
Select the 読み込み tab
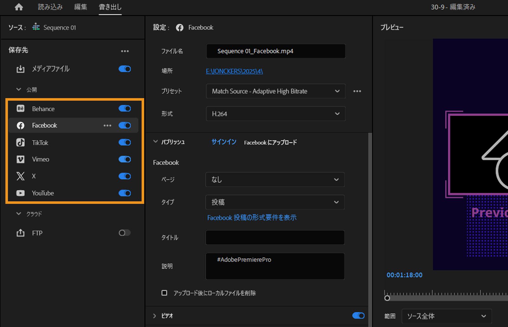tap(51, 7)
